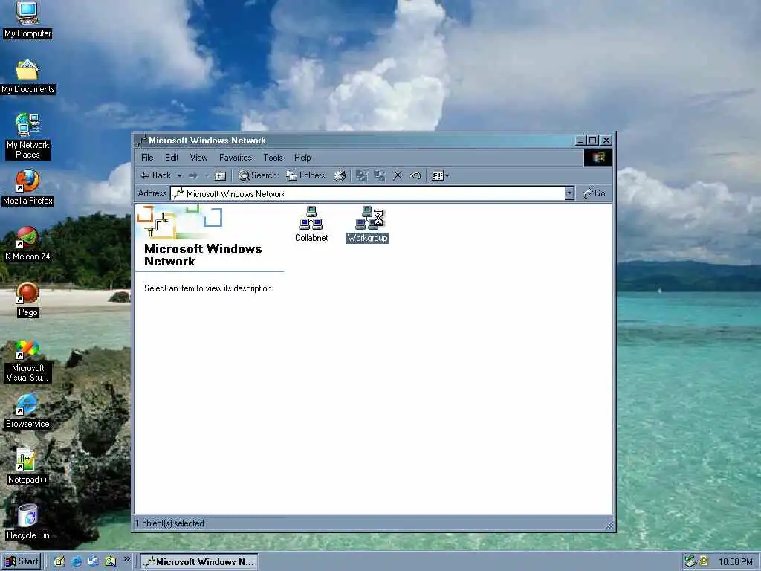Image resolution: width=761 pixels, height=571 pixels.
Task: Open the File menu
Action: (x=147, y=158)
